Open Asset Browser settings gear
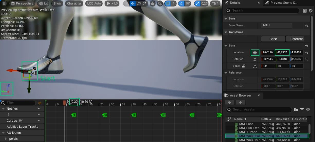 pyautogui.click(x=308, y=110)
